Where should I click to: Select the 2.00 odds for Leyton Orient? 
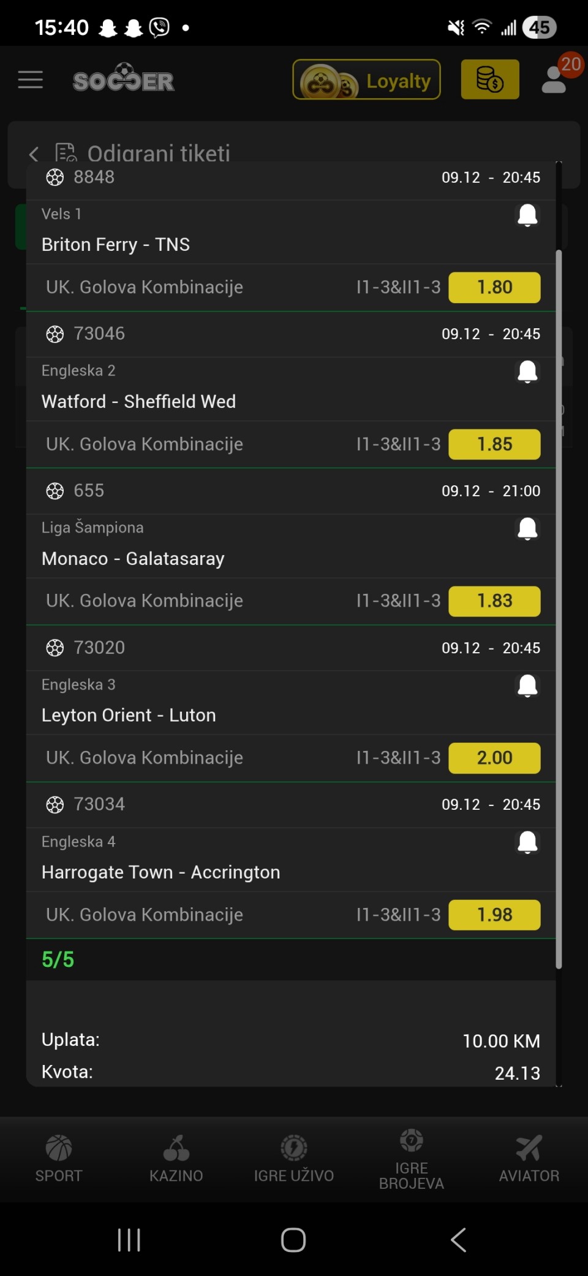[x=494, y=758]
